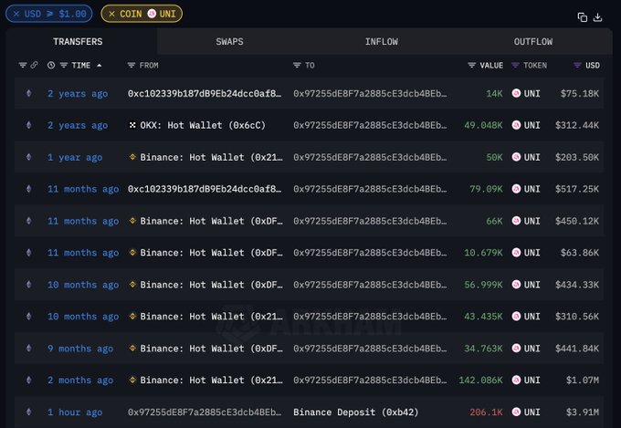The height and width of the screenshot is (428, 621).
Task: Click the 56.999K value cell
Action: click(x=483, y=285)
